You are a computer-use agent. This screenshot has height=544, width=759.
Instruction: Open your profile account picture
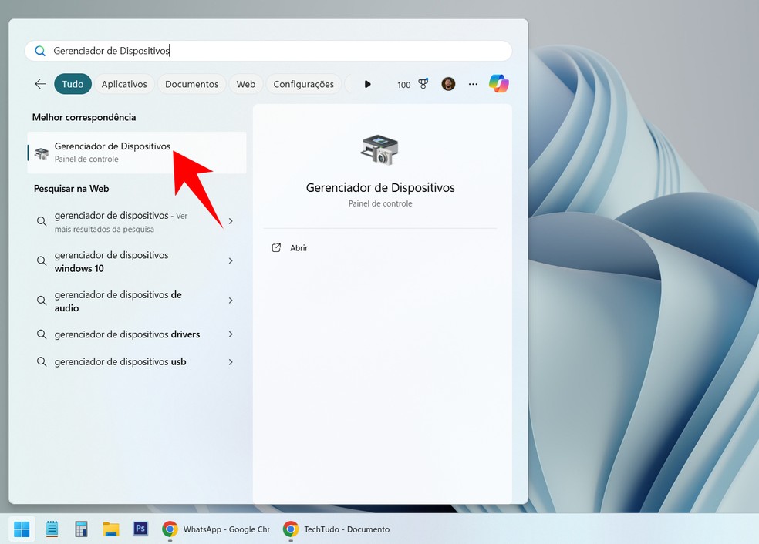448,84
